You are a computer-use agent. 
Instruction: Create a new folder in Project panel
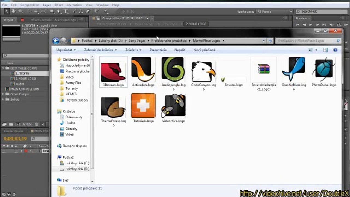[x=11, y=124]
